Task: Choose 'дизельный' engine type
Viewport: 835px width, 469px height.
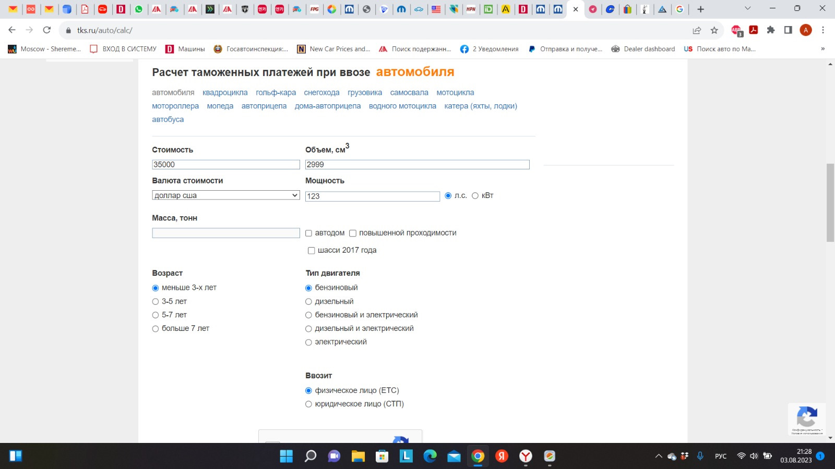Action: [308, 301]
